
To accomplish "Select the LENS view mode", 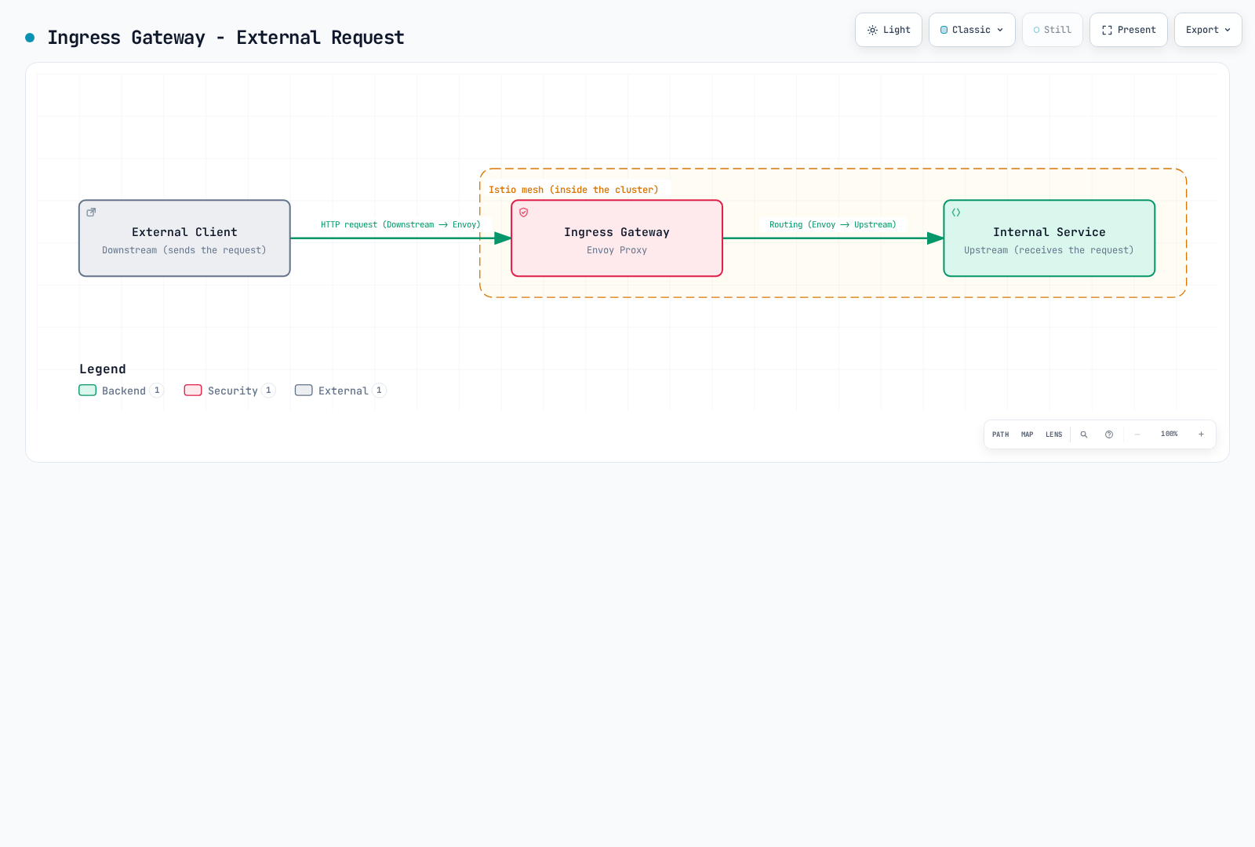I will point(1053,434).
